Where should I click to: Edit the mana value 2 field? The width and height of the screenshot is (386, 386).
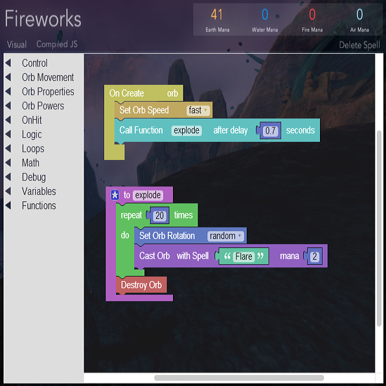[x=314, y=256]
